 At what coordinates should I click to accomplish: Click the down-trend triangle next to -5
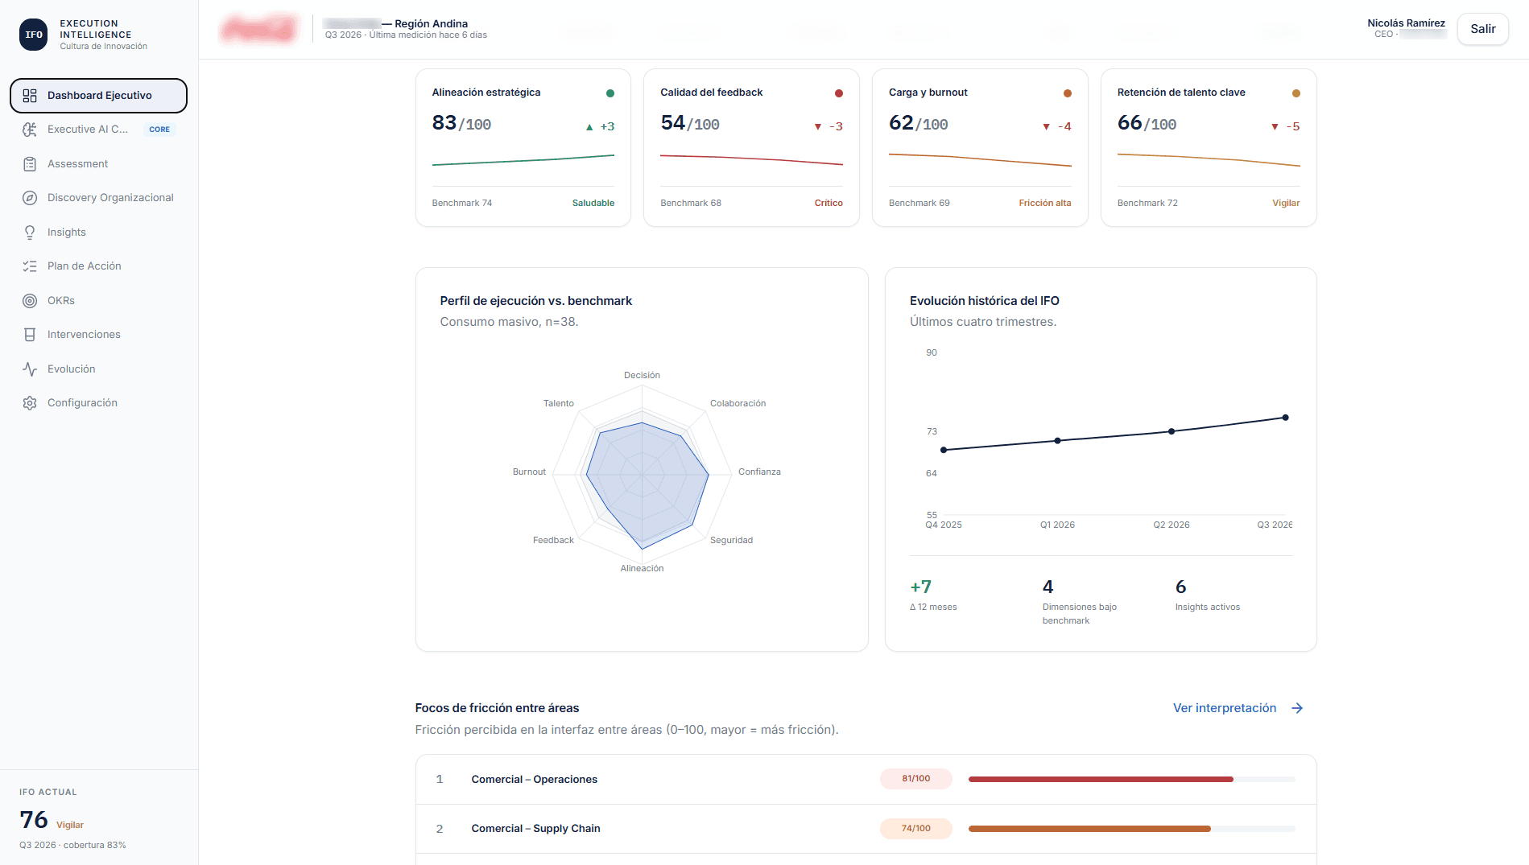coord(1275,127)
